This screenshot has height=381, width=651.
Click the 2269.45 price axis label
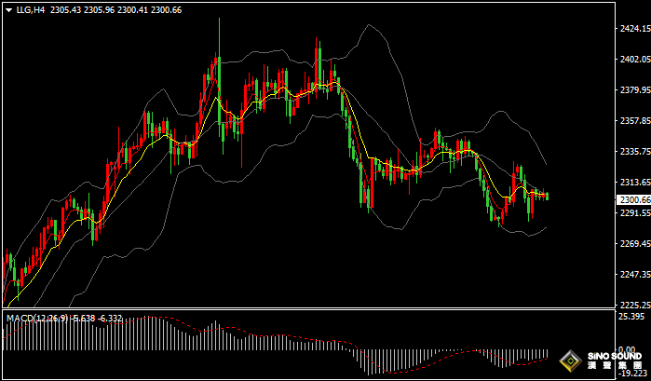(x=633, y=244)
